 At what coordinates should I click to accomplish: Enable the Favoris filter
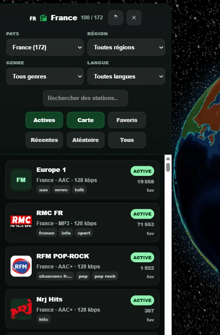point(127,120)
